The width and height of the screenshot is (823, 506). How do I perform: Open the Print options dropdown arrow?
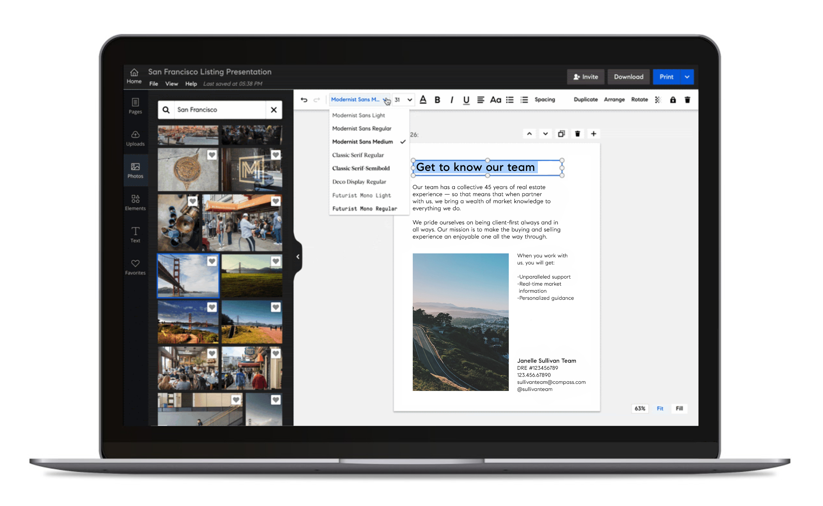point(687,77)
